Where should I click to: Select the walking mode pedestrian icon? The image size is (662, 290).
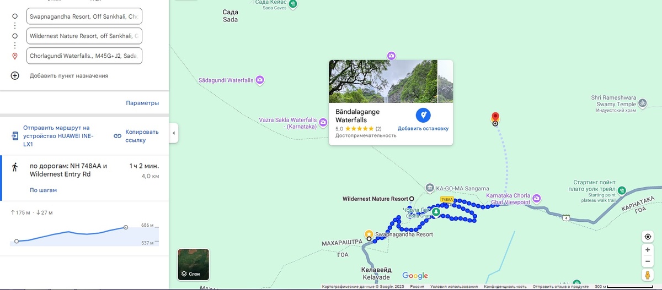[15, 166]
